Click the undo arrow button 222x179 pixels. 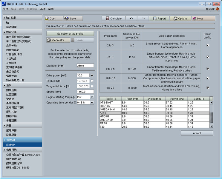coord(131,18)
